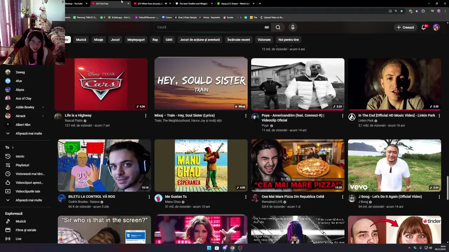The image size is (449, 252).
Task: Start voice search with microphone icon
Action: pos(293,27)
